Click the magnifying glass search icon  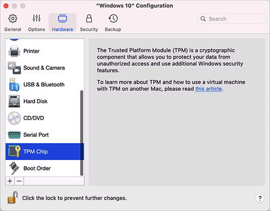point(203,19)
